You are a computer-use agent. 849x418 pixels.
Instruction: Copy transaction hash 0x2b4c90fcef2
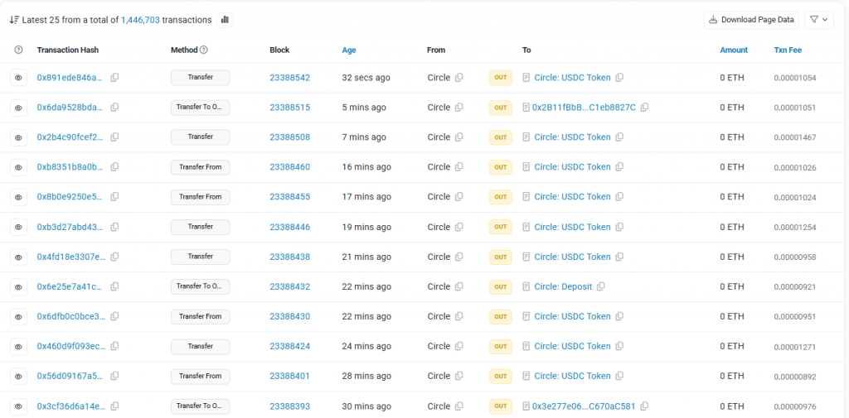tap(114, 137)
